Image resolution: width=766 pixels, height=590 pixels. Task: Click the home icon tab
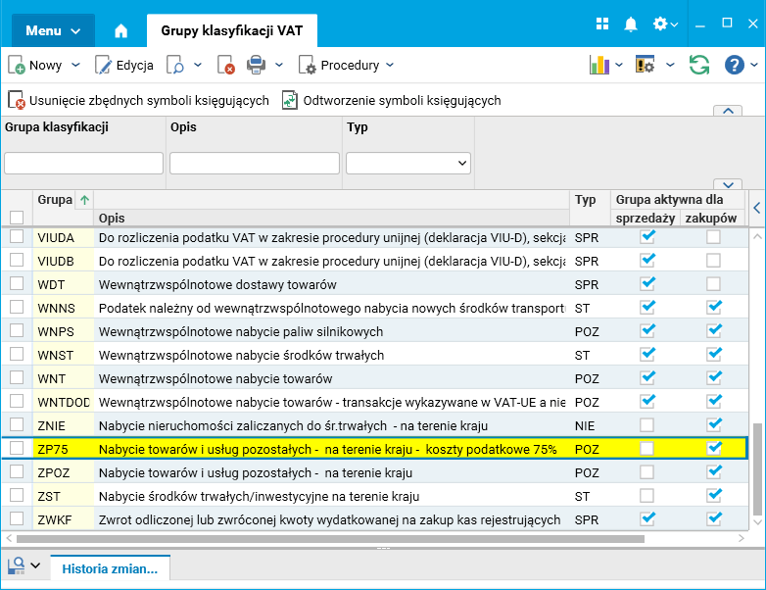pyautogui.click(x=120, y=30)
